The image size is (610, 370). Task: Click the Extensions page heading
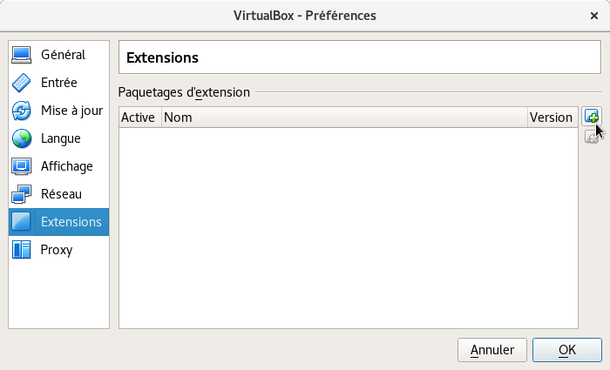[163, 58]
